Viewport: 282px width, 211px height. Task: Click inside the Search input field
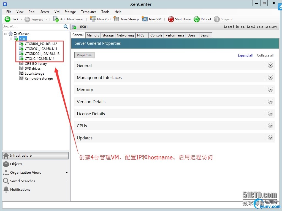pos(33,27)
